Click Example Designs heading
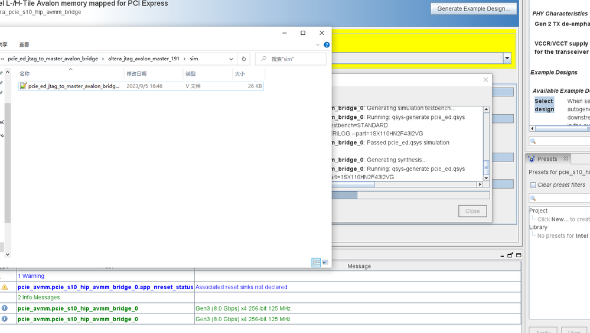The image size is (590, 333). (x=554, y=72)
